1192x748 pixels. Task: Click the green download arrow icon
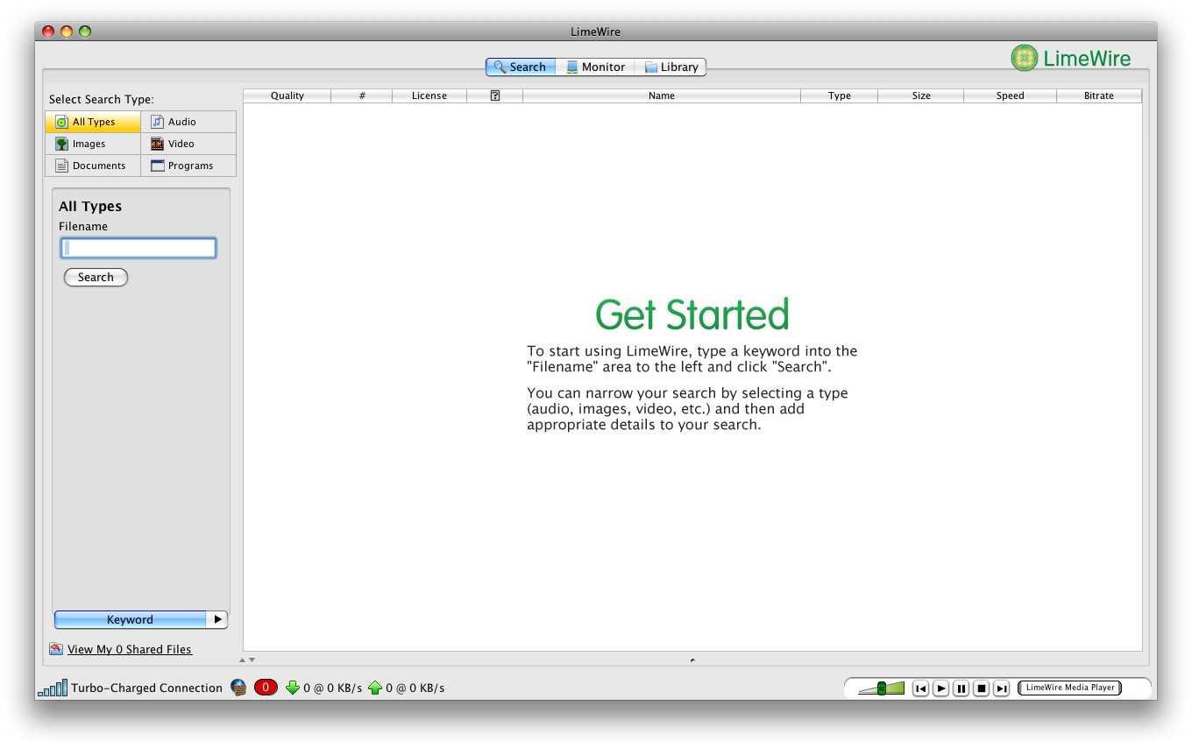[293, 688]
